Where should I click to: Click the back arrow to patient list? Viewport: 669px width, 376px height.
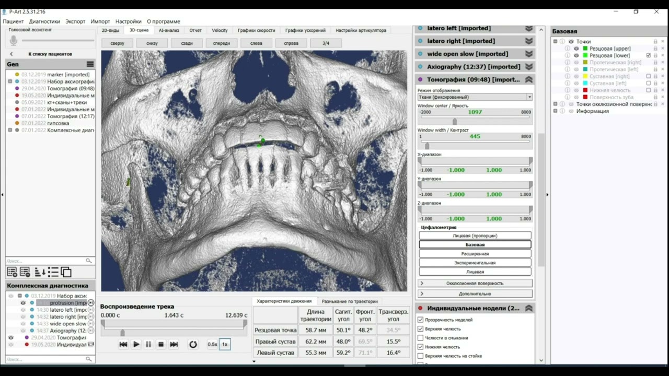tap(11, 54)
